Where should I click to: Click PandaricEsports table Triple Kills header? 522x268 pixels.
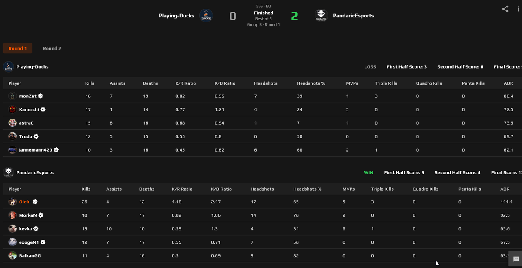pyautogui.click(x=382, y=189)
